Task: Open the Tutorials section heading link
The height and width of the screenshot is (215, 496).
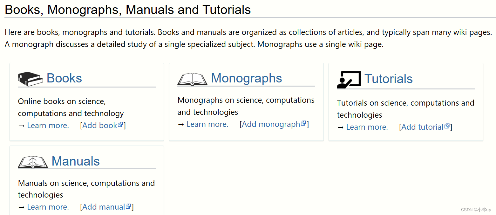Action: click(389, 79)
